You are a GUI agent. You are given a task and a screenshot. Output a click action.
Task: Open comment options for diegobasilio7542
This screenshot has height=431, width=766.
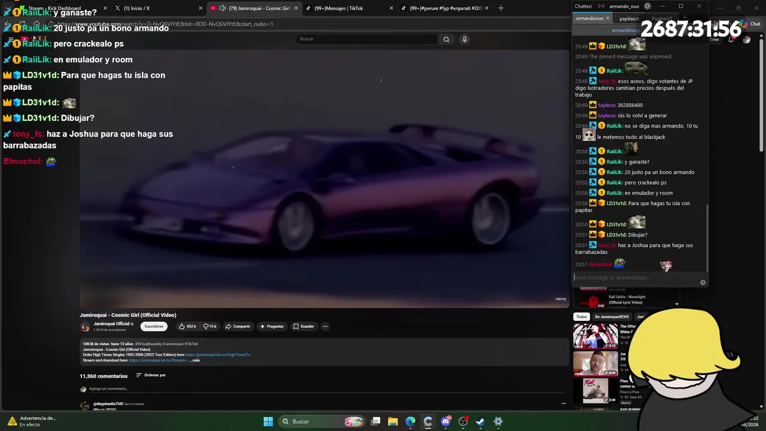pyautogui.click(x=563, y=403)
